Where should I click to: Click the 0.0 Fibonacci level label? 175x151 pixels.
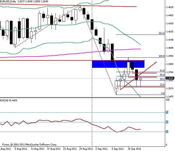tap(163, 93)
